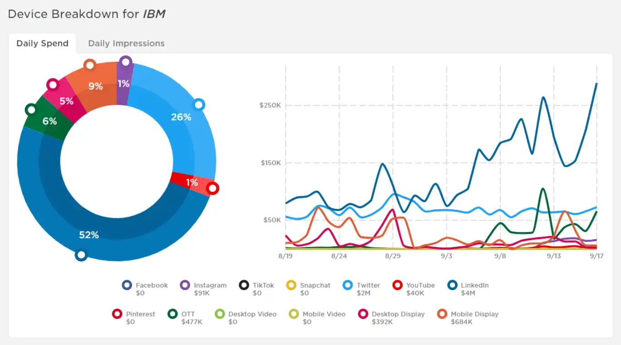Image resolution: width=621 pixels, height=345 pixels.
Task: Click the 9% orange donut segment
Action: 95,86
